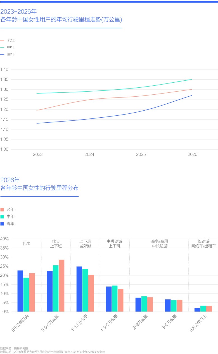Click the 1.10 y-axis label

pos(4,129)
